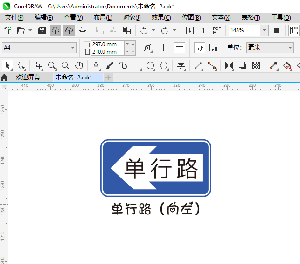Viewport: 300px width, 264px height.
Task: Expand the redo history dropdown arrow
Action: [x=174, y=30]
